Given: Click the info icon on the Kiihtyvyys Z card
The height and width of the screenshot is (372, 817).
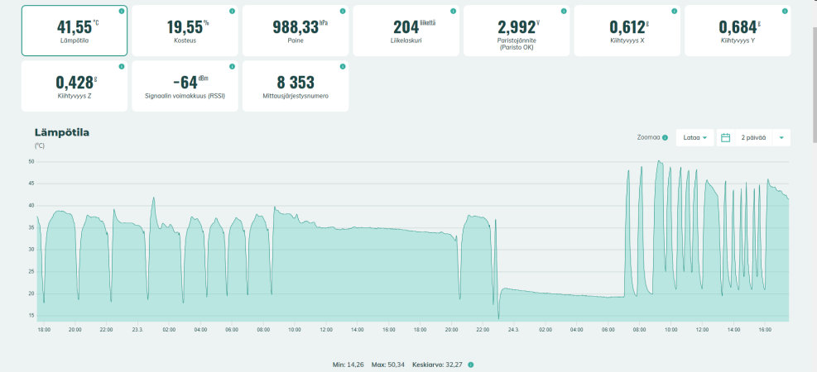Looking at the screenshot, I should point(122,66).
